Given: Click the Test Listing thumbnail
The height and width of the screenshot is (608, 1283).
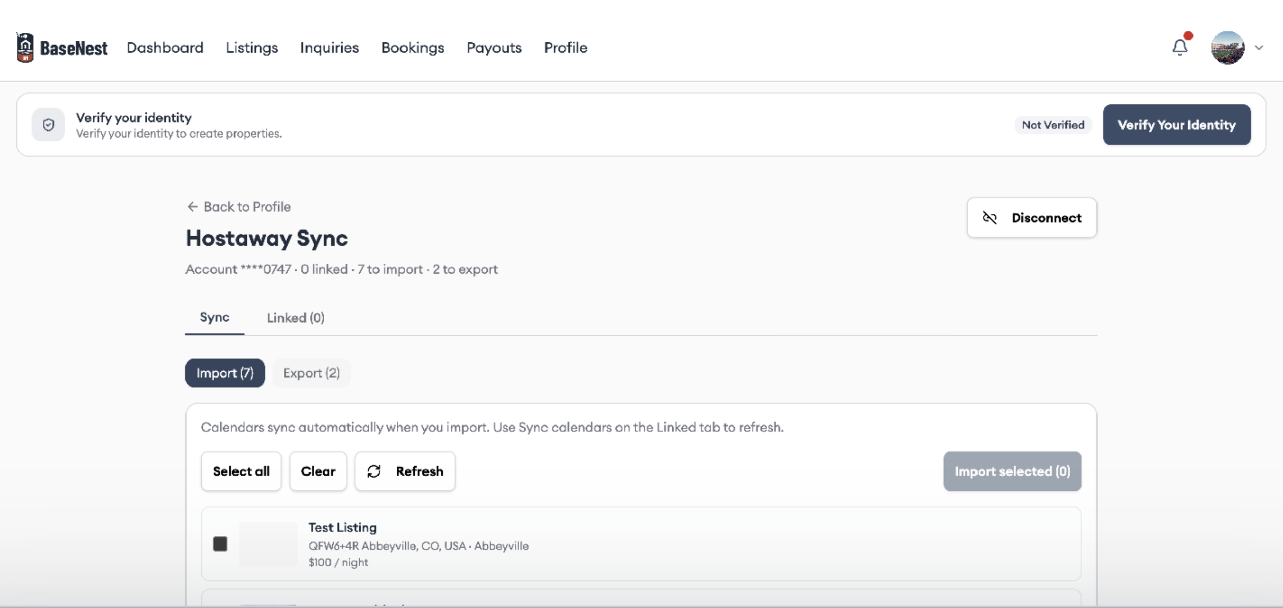Looking at the screenshot, I should click(268, 544).
